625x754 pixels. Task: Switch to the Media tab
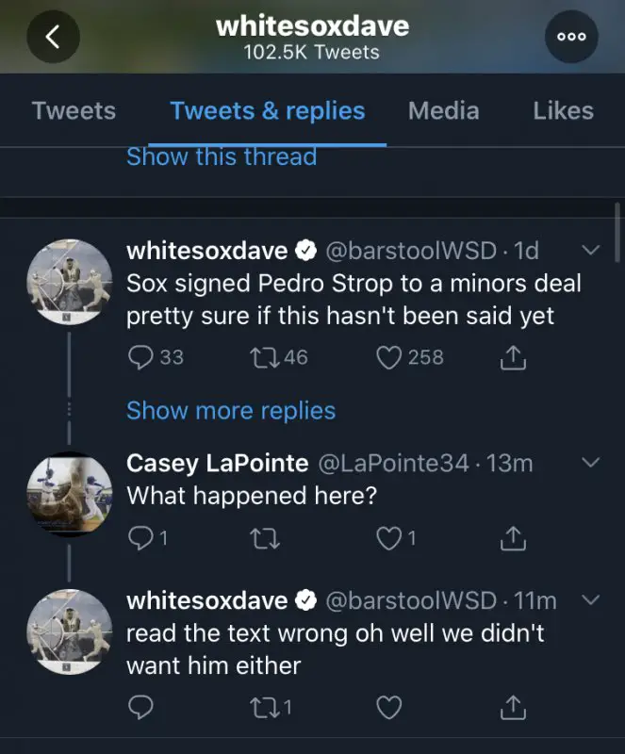pos(443,110)
